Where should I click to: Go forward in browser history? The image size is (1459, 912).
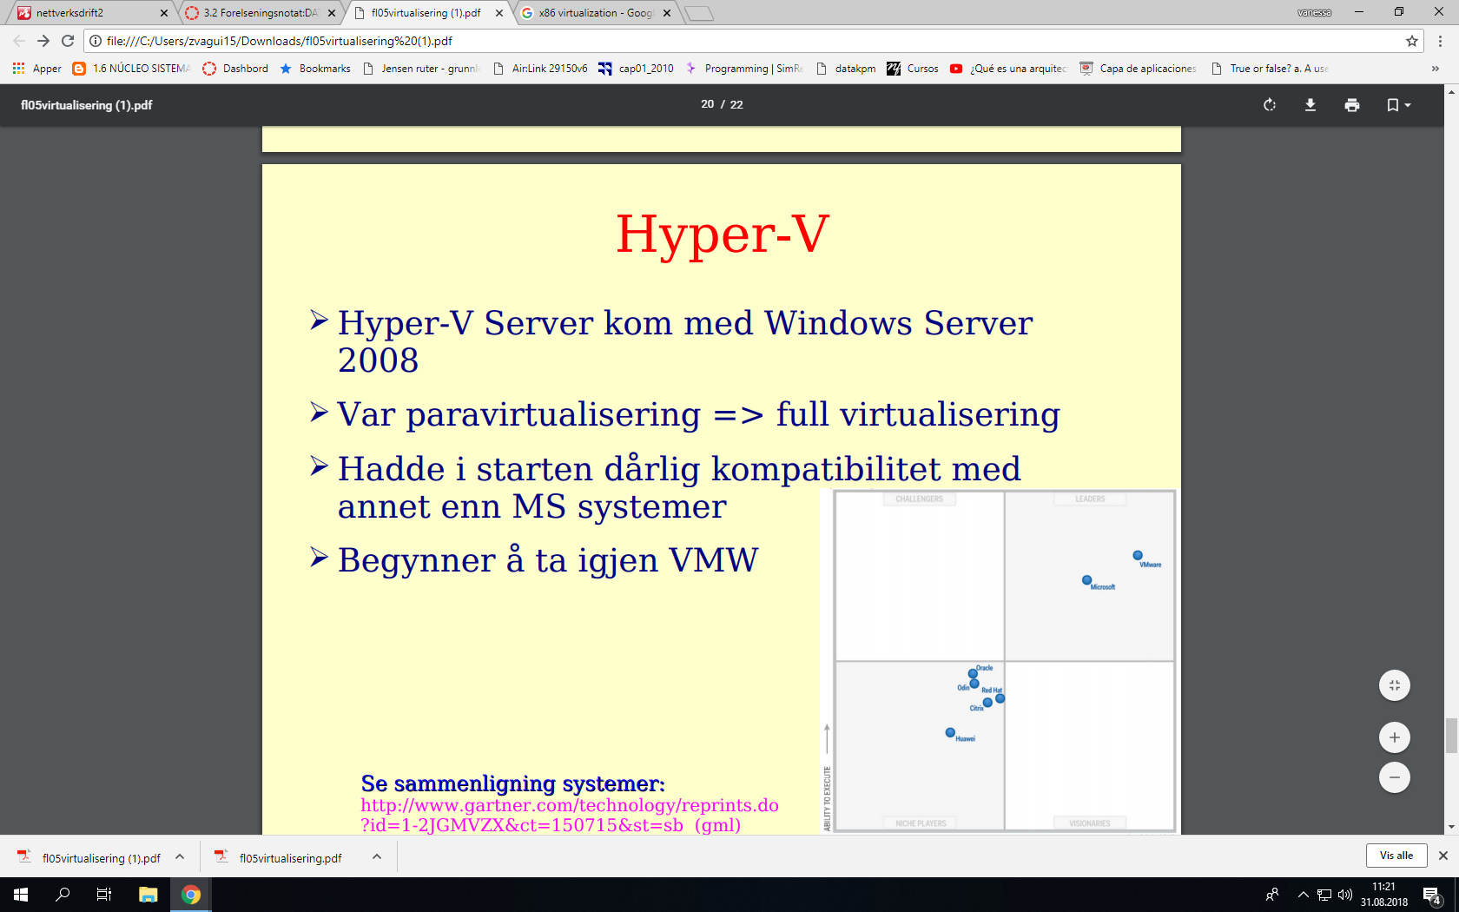tap(43, 41)
